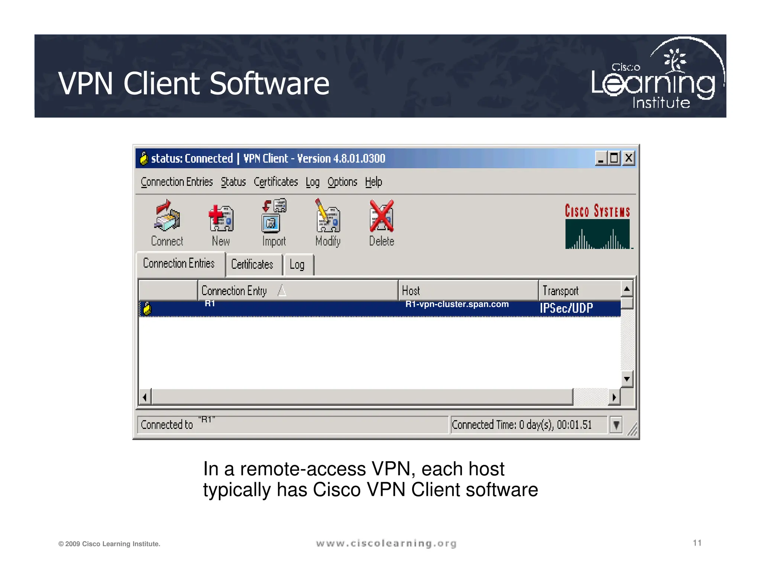Image resolution: width=761 pixels, height=588 pixels.
Task: Click the vertical scrollbar down arrow
Action: tap(627, 379)
